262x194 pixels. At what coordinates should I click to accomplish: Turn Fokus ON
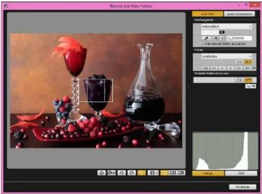pos(239,62)
